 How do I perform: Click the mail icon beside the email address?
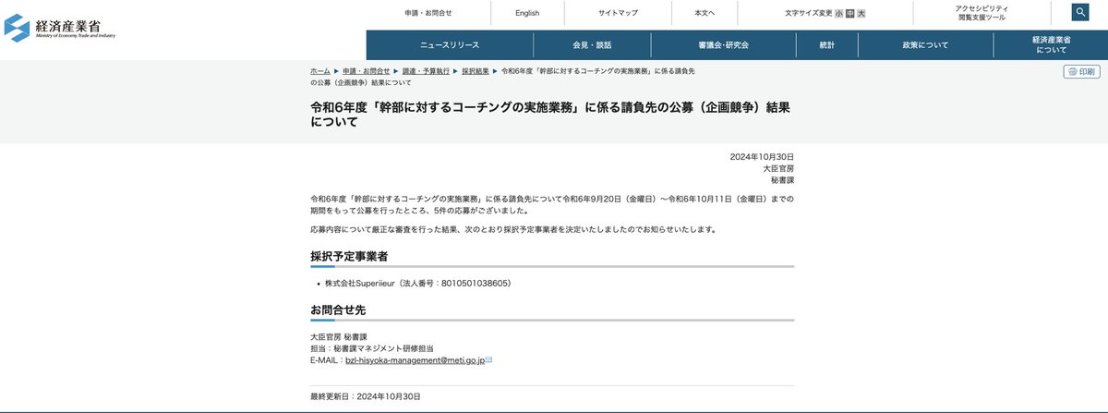[488, 359]
